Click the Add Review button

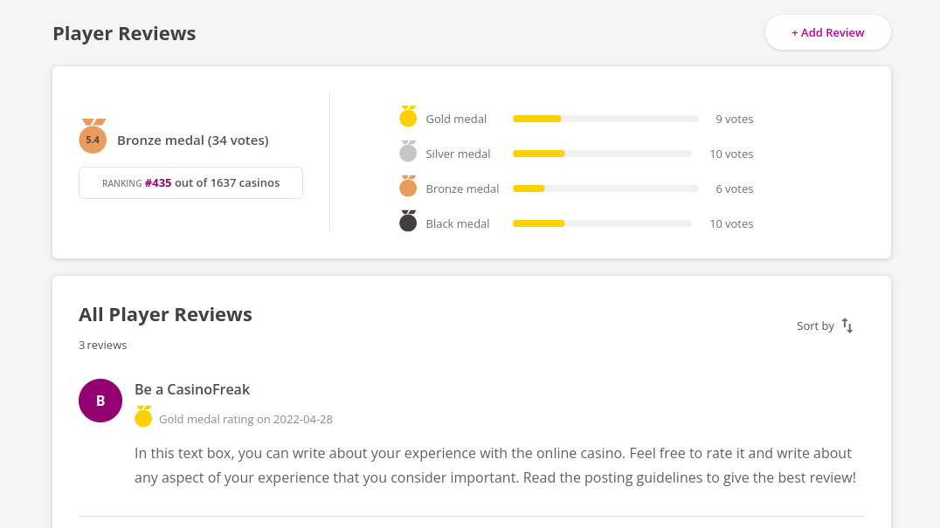click(x=827, y=33)
